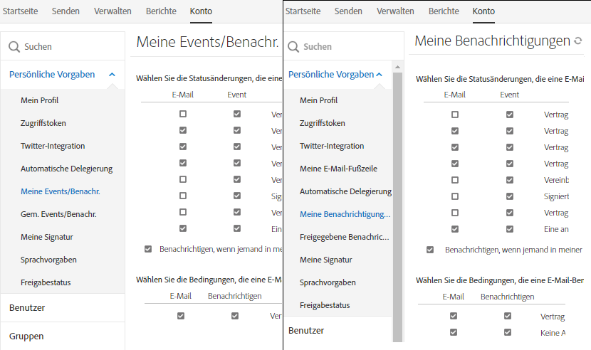Switch to the Verwalten tab in the right window
The image size is (591, 350).
point(395,11)
